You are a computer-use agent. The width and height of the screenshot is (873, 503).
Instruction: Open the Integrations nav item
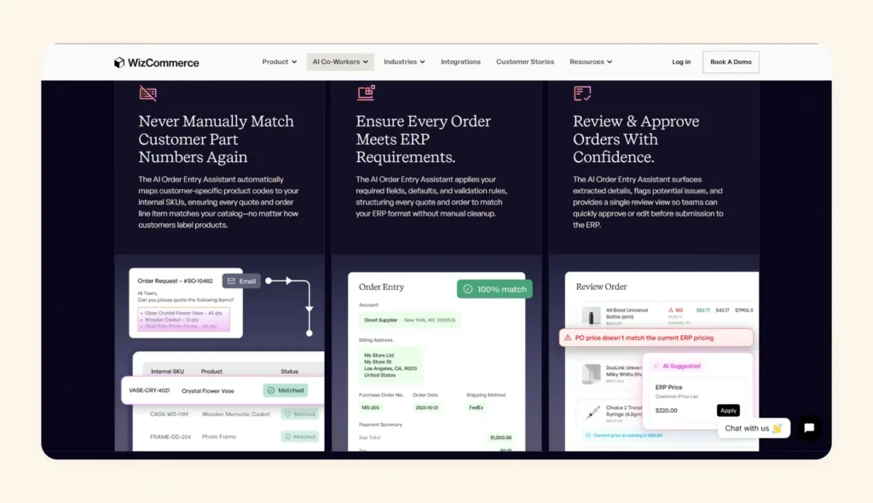[x=460, y=62]
